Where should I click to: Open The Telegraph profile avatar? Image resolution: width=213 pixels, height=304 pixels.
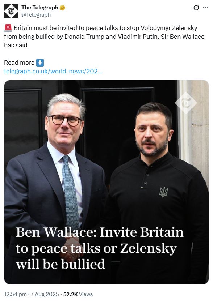[11, 11]
